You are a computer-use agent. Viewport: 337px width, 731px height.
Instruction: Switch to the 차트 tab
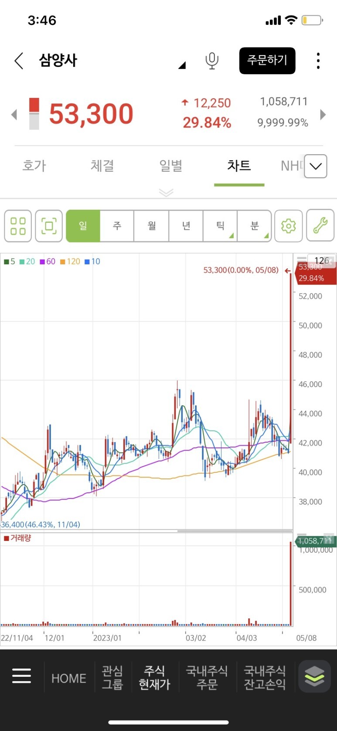239,166
